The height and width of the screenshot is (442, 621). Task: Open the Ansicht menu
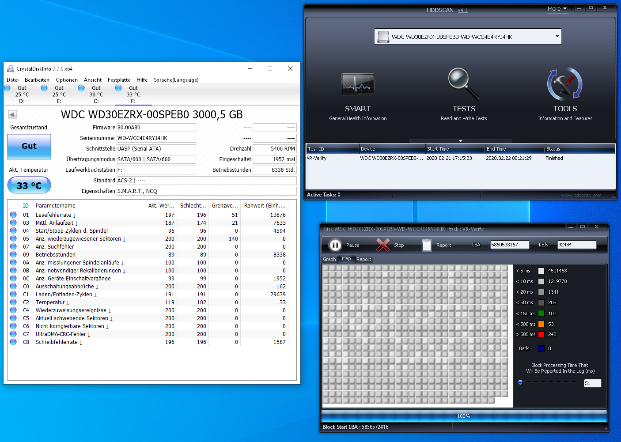[93, 80]
